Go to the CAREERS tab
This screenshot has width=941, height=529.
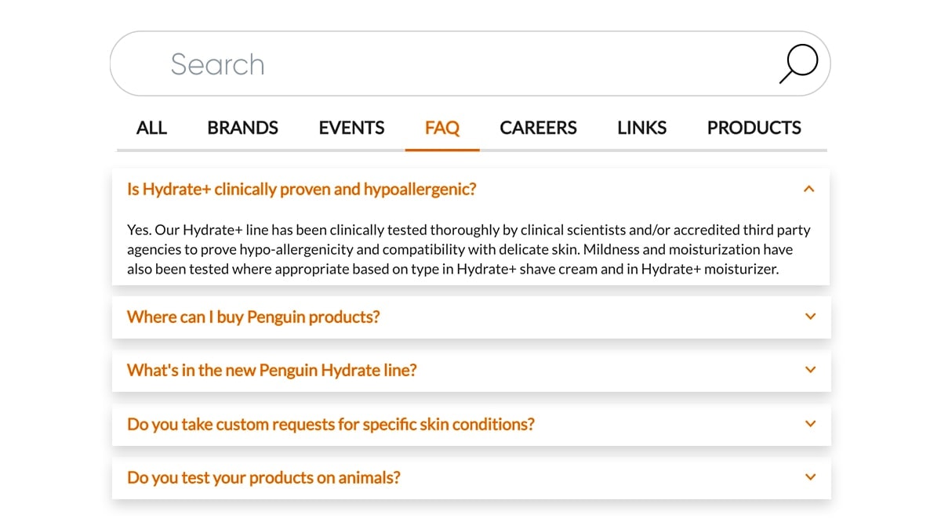(x=538, y=128)
